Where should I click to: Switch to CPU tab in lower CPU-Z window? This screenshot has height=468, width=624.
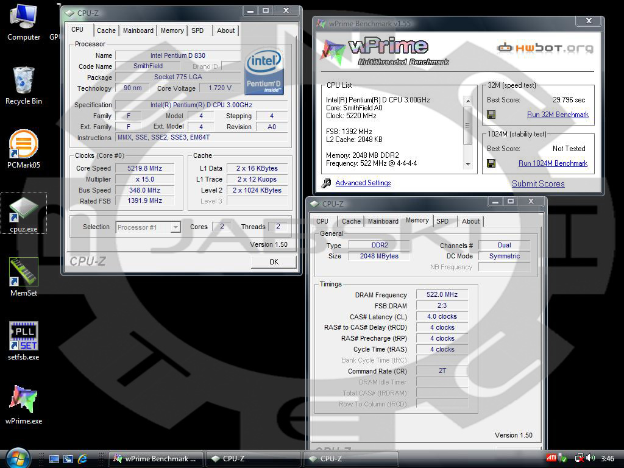[x=322, y=221]
